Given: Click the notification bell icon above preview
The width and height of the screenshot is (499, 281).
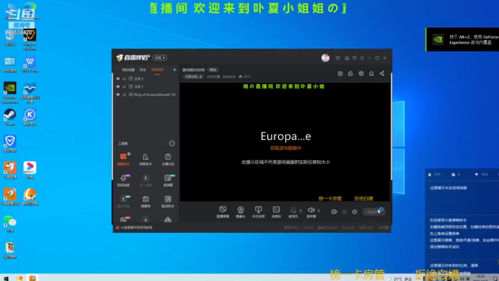Looking at the screenshot, I should [371, 74].
